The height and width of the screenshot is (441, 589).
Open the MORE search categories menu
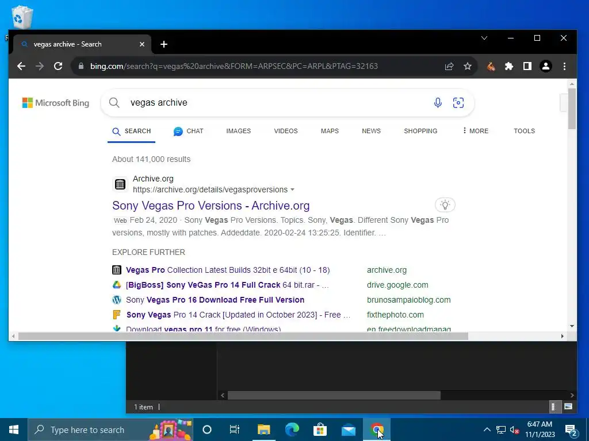tap(476, 131)
